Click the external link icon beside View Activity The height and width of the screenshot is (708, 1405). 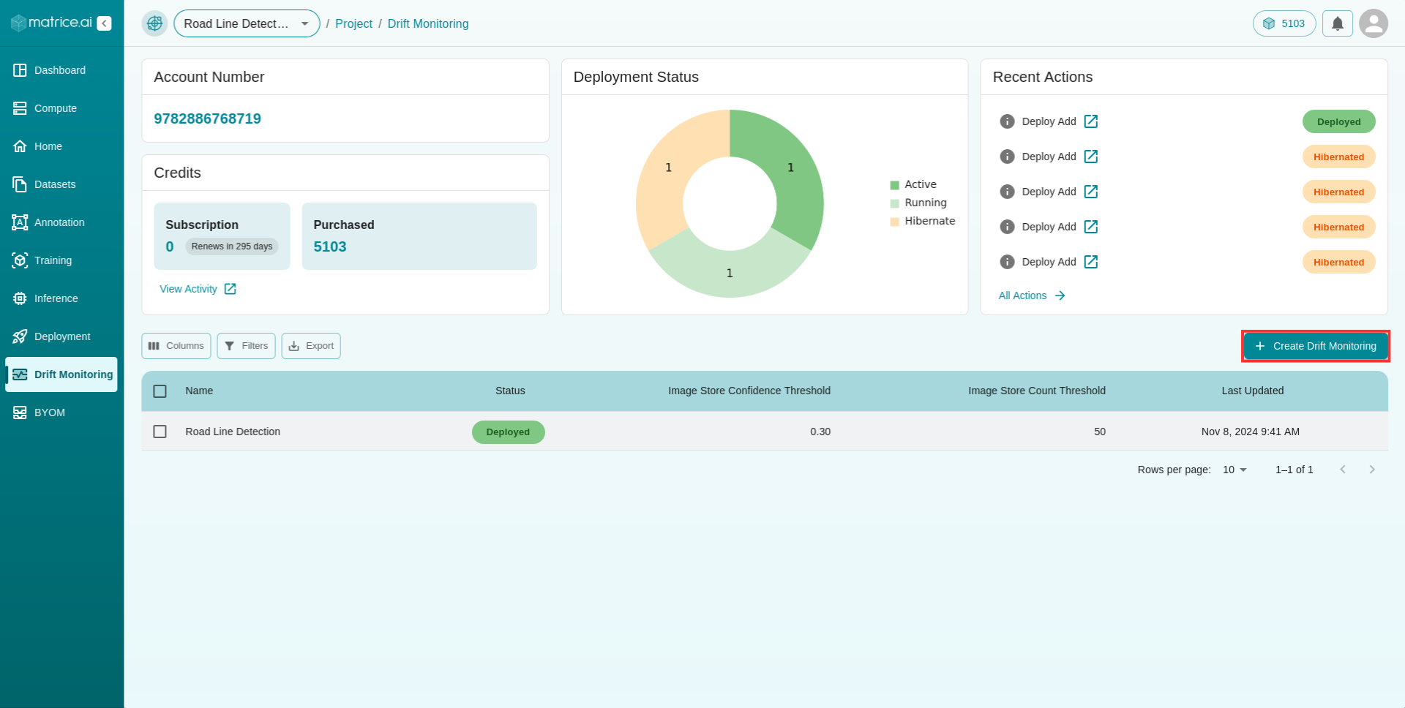[230, 289]
